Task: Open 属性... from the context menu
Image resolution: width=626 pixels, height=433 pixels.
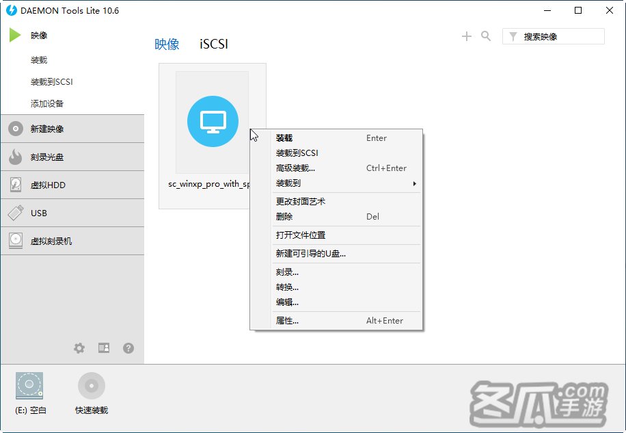Action: pos(346,320)
